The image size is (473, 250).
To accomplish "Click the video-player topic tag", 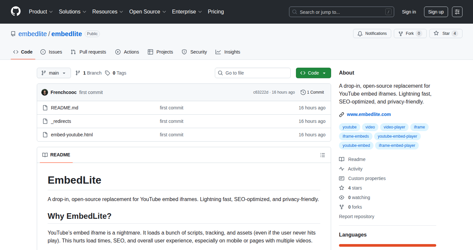I will pos(394,127).
